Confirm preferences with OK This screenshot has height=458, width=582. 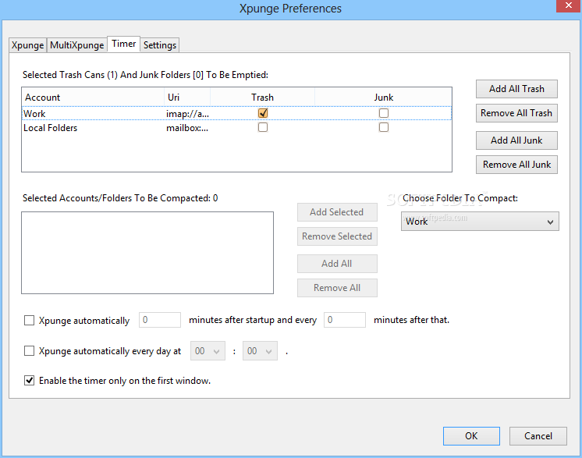tap(471, 436)
